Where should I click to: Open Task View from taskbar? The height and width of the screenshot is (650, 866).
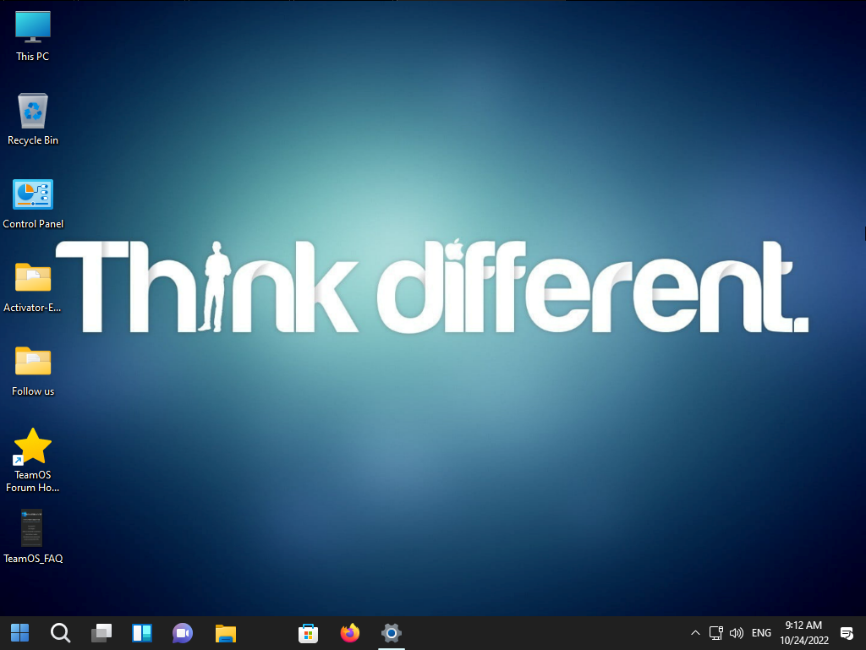coord(101,633)
